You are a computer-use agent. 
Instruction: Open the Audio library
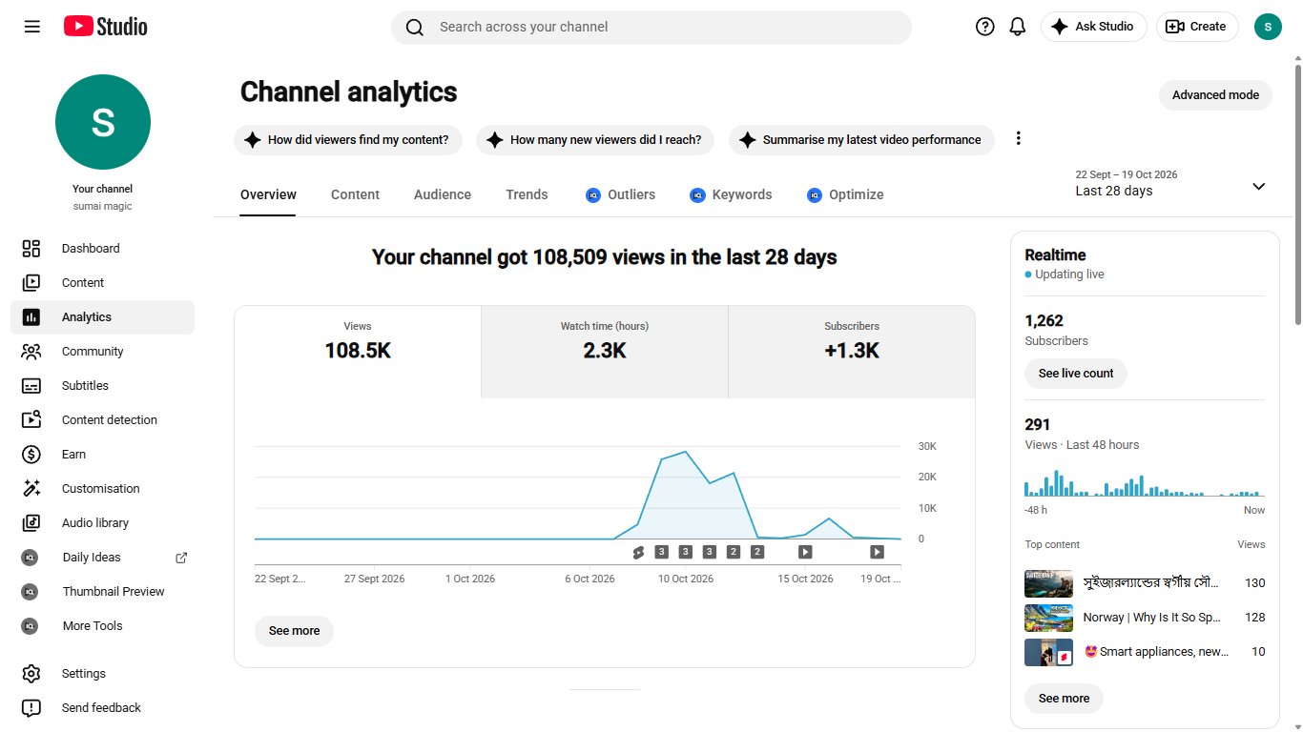102,523
